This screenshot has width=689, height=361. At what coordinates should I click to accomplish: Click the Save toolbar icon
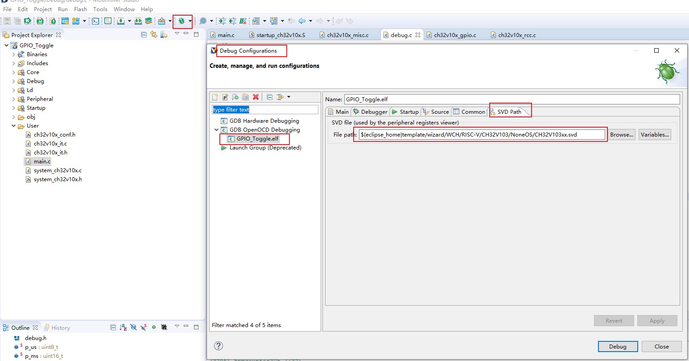7,21
